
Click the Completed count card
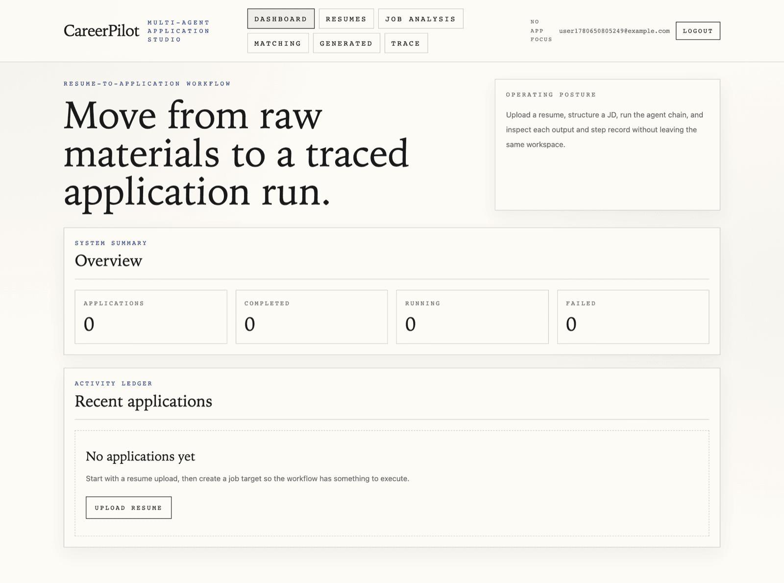tap(312, 317)
